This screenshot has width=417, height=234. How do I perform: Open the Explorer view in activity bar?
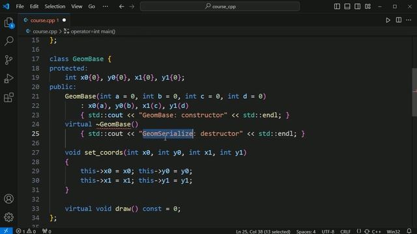coord(8,22)
